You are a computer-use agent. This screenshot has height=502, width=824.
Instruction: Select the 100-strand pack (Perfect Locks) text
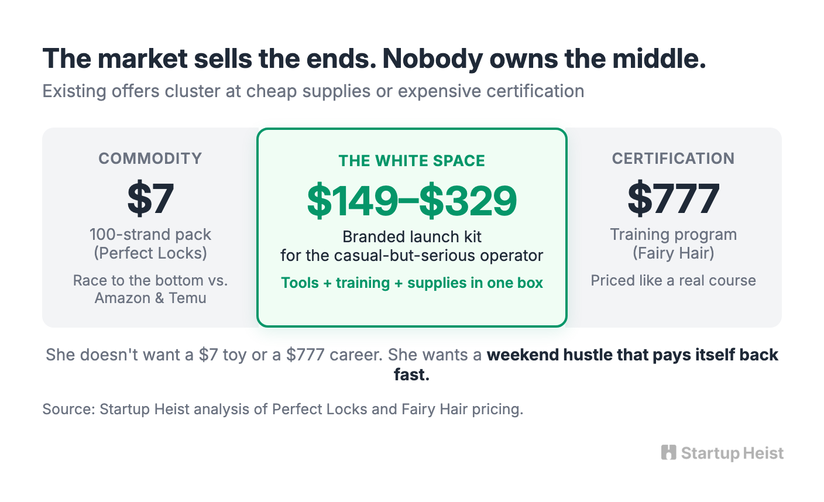tap(150, 243)
